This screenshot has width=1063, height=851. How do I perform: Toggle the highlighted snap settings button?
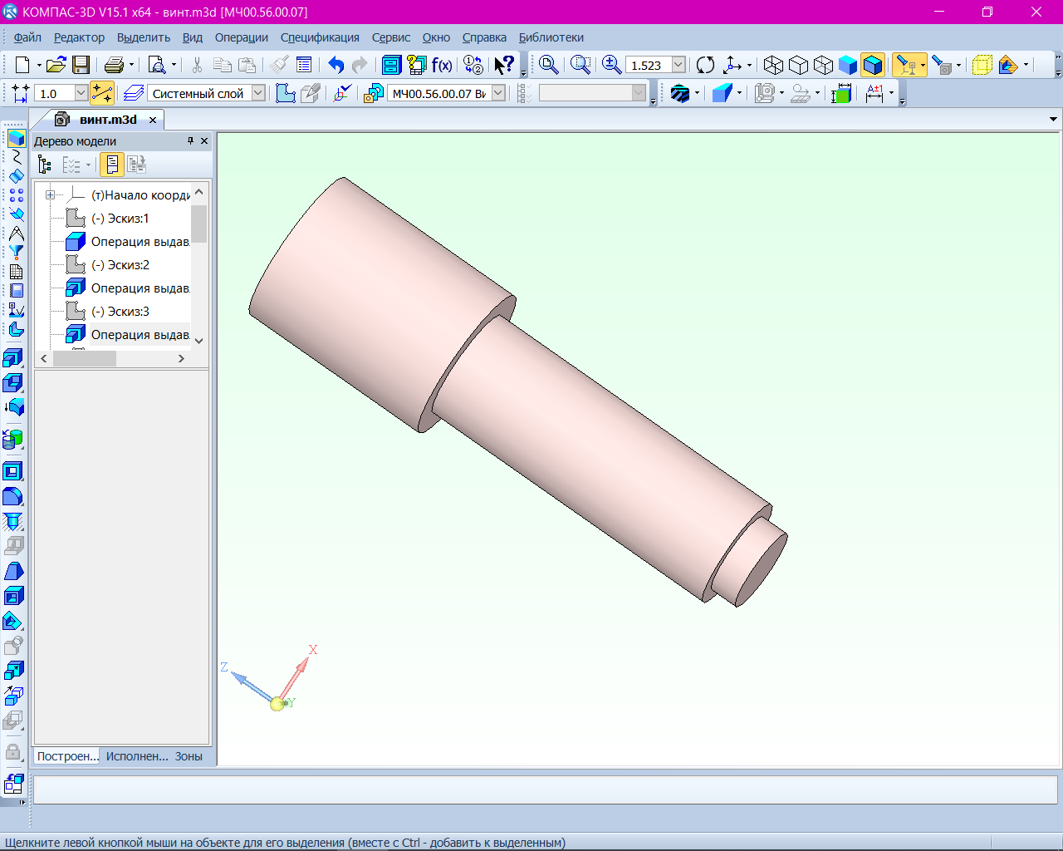102,93
